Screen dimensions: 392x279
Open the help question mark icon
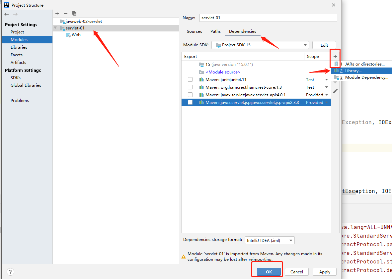tap(10, 272)
